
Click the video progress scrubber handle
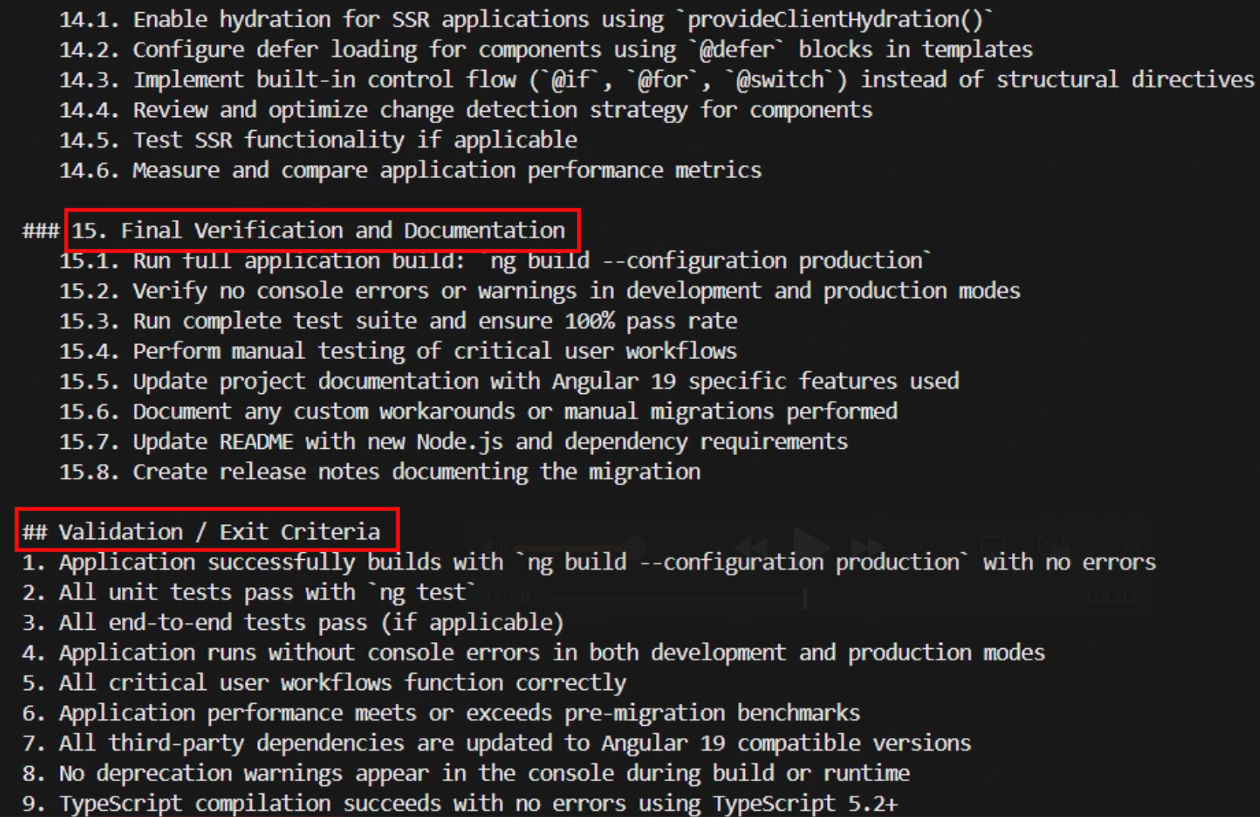[804, 598]
